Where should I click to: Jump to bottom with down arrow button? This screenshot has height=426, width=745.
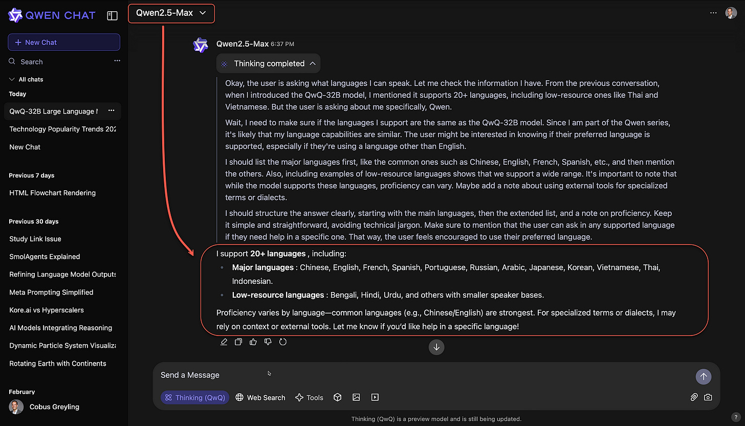pos(436,347)
